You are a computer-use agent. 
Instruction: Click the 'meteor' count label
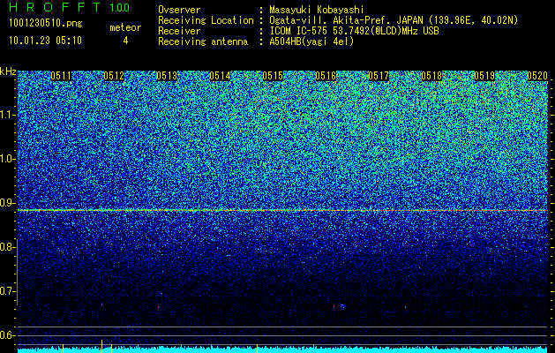(x=125, y=27)
